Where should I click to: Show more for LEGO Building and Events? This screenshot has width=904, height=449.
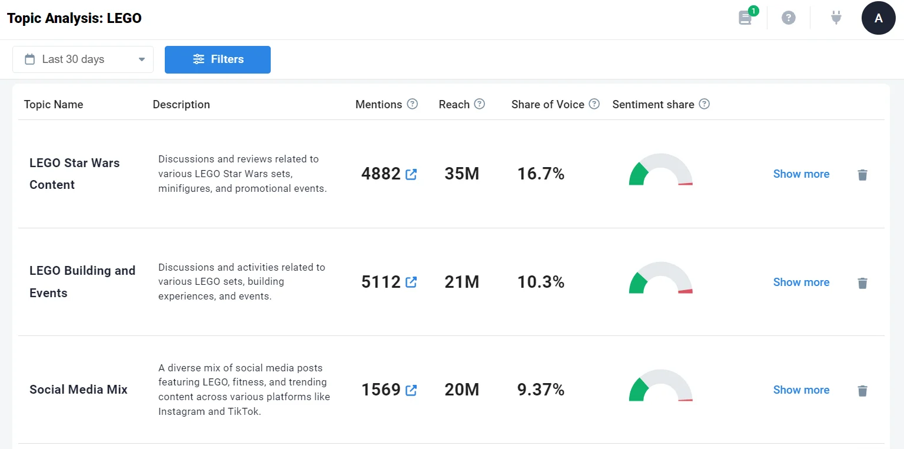(801, 282)
